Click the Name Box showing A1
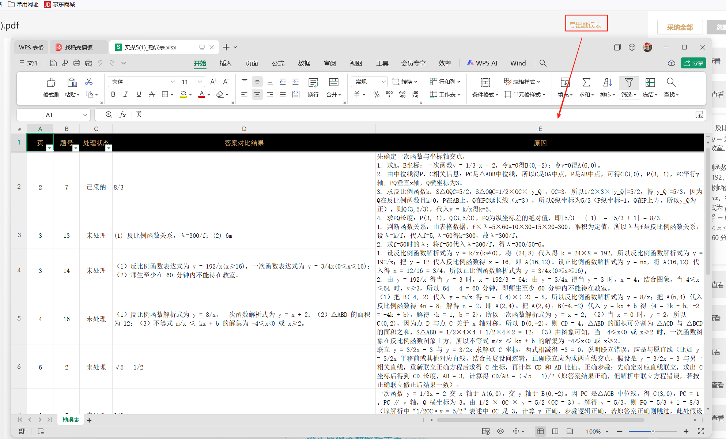Screen dimensions: 726x439 [x=49, y=115]
